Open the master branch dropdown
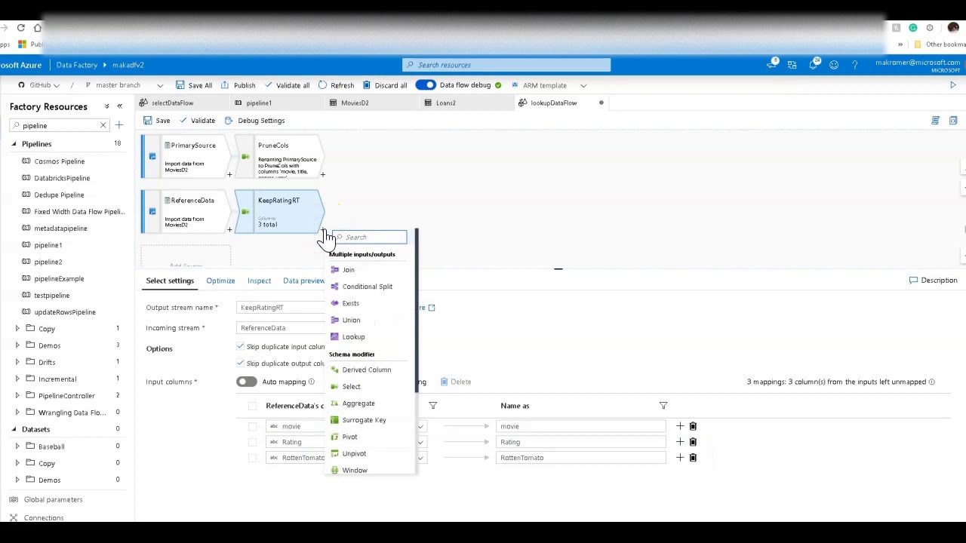 [125, 85]
